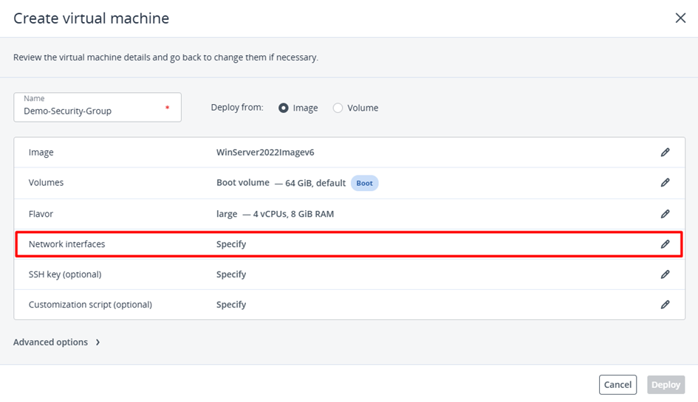
Task: Expand Advanced options section
Action: coord(57,342)
